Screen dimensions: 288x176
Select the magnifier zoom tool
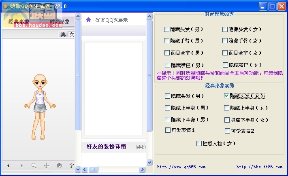[34, 166]
